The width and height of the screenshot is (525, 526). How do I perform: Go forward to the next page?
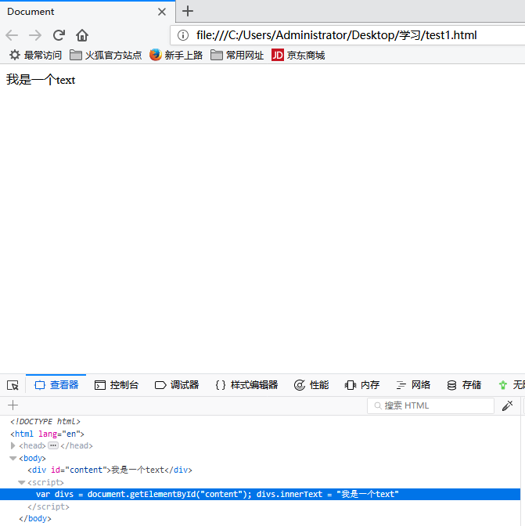click(x=35, y=35)
